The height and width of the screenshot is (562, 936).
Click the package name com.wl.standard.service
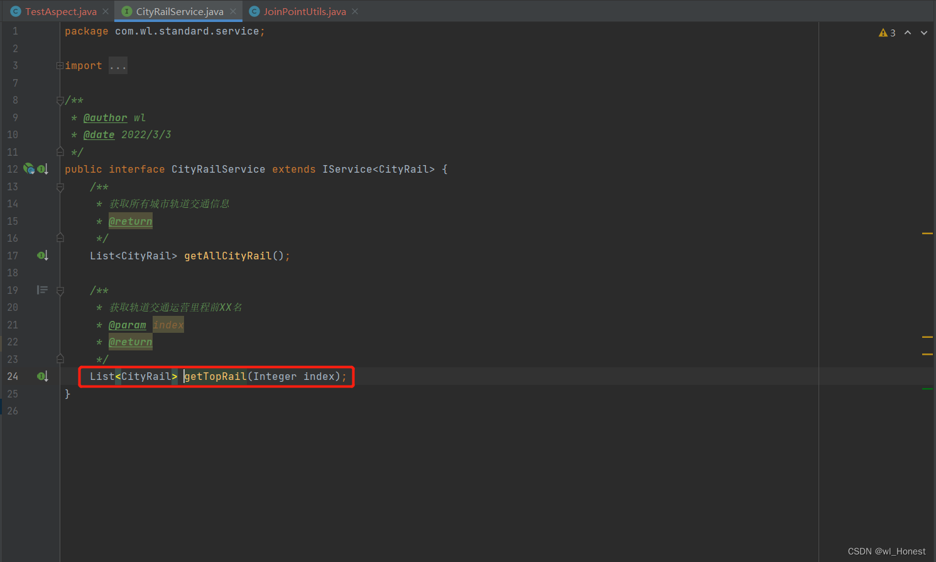(x=187, y=31)
